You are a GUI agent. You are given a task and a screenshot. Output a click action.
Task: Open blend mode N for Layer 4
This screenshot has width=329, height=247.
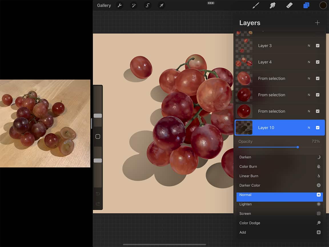click(309, 62)
